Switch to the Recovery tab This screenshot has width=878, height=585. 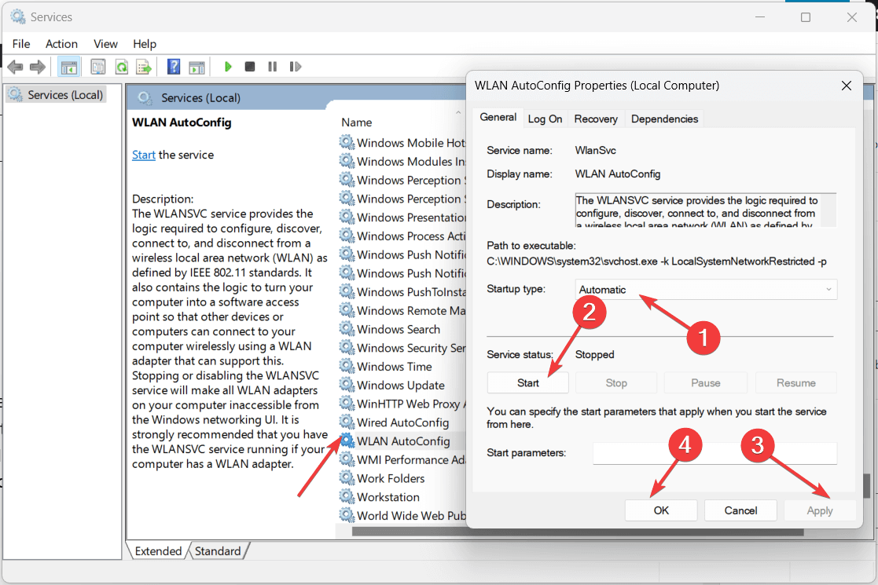(596, 119)
